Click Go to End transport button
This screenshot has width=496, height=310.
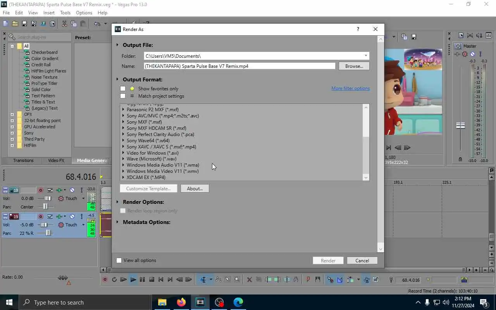tap(170, 279)
